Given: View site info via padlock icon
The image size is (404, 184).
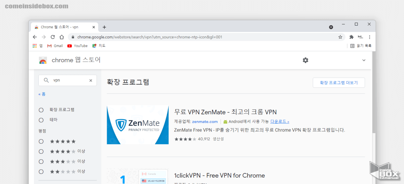Looking at the screenshot, I should (72, 37).
